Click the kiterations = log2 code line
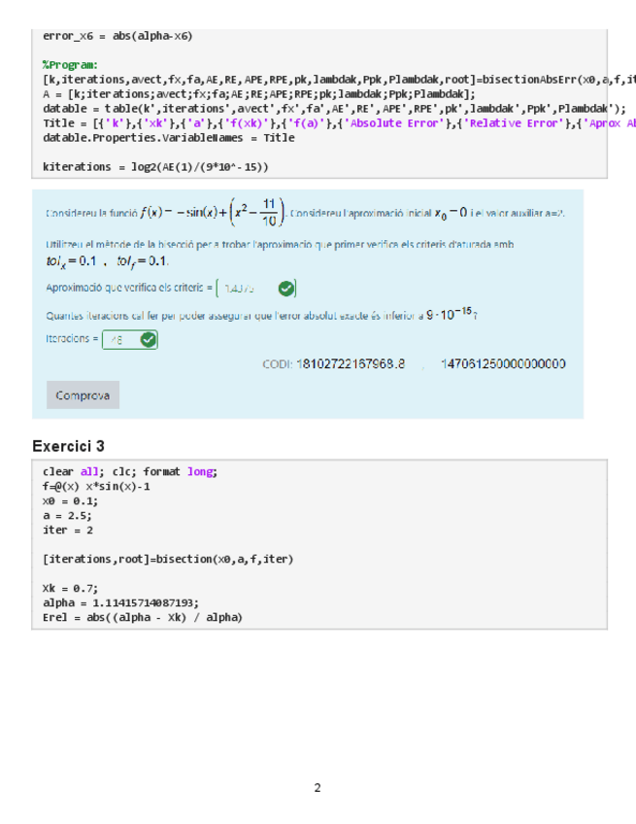Image resolution: width=636 pixels, height=824 pixels. click(x=155, y=167)
